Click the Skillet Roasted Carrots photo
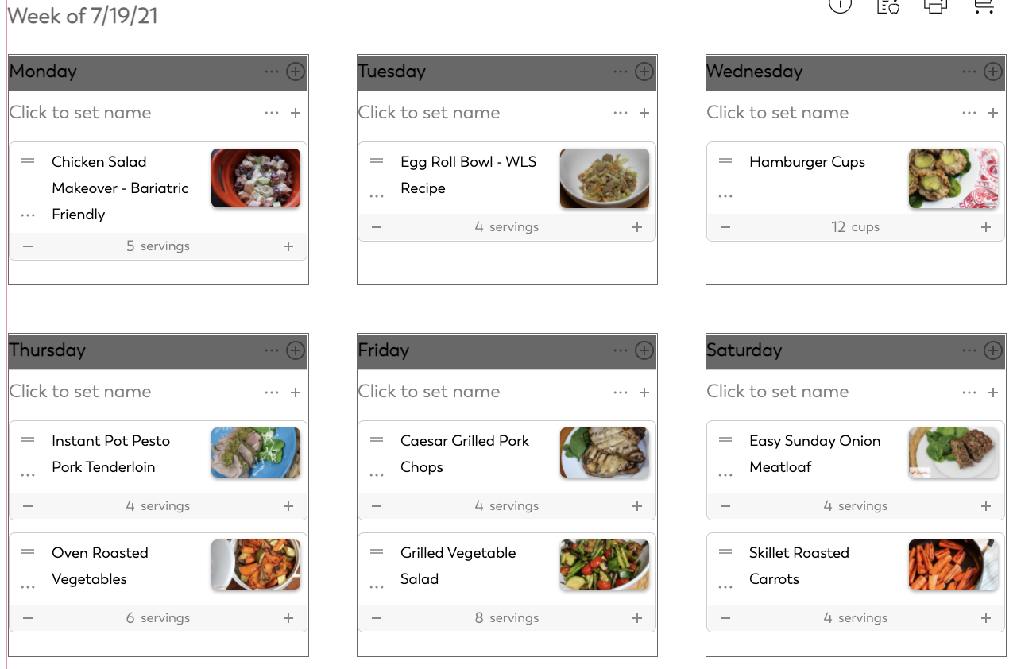Viewport: 1017px width, 669px height. point(953,565)
